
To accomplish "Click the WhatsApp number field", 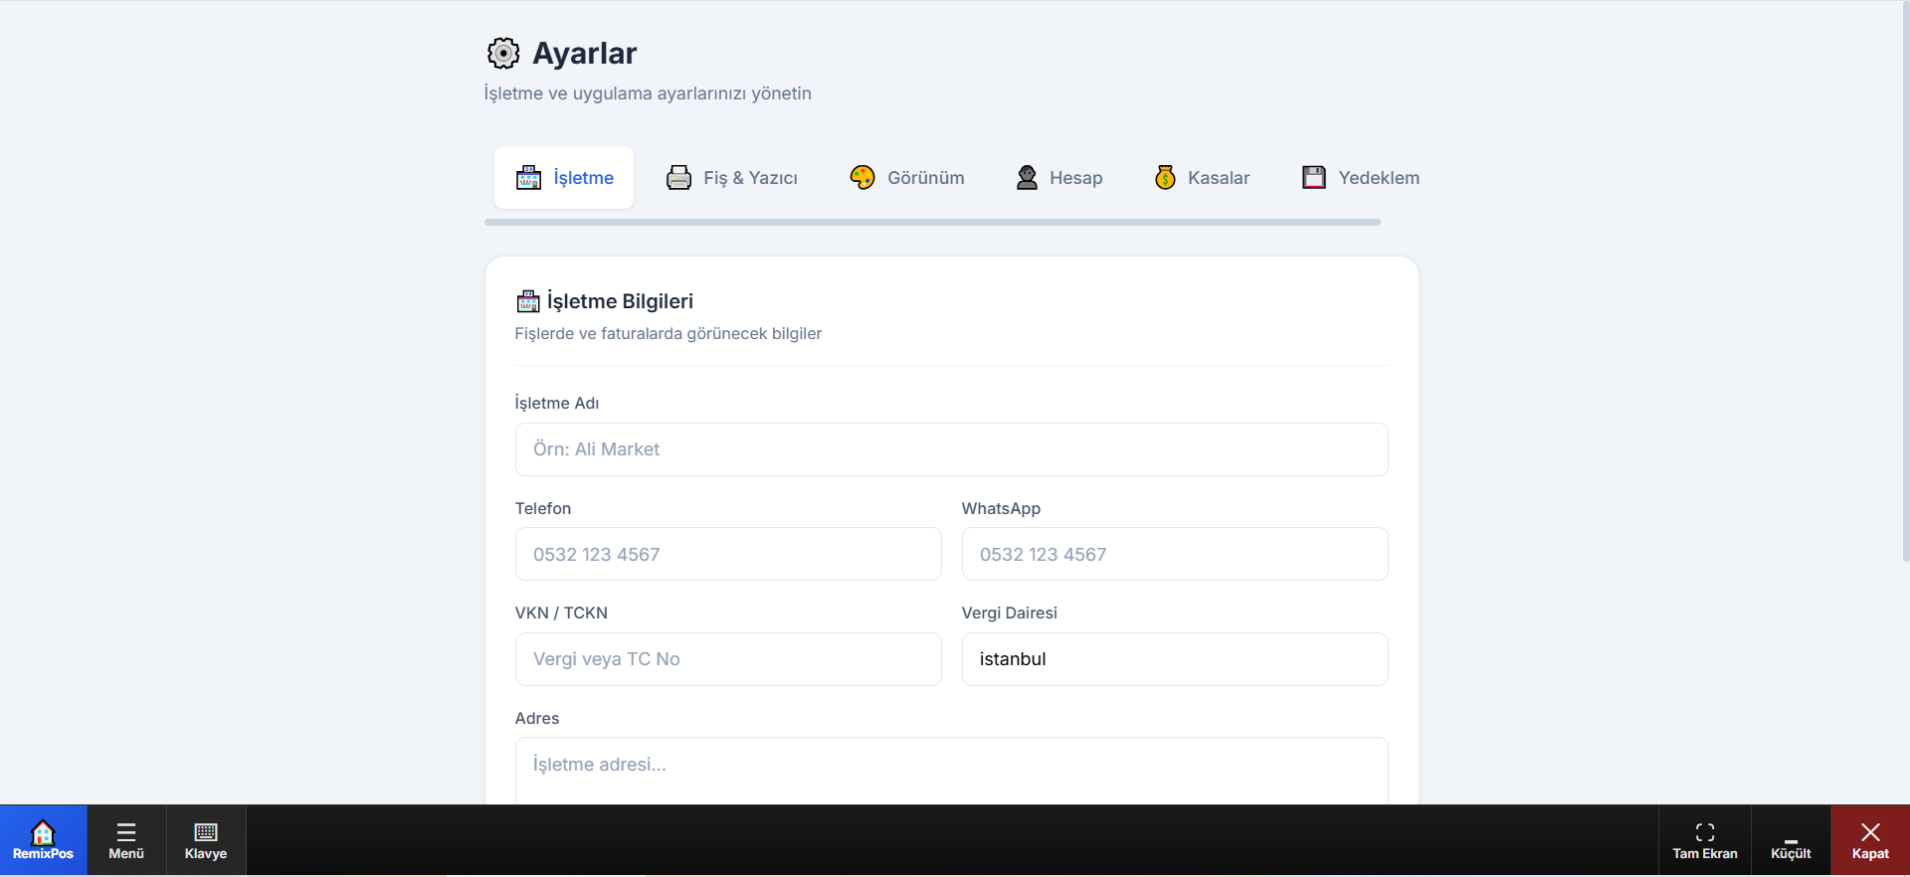I will pyautogui.click(x=1175, y=554).
